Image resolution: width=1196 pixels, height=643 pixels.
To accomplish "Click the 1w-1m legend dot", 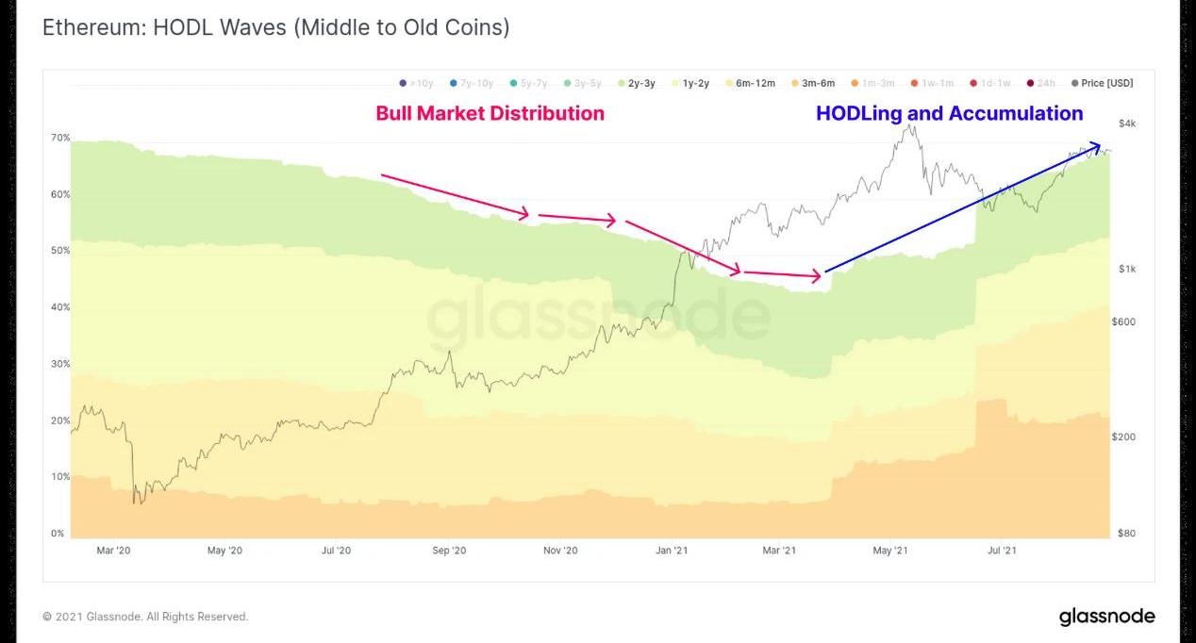I will [x=914, y=83].
